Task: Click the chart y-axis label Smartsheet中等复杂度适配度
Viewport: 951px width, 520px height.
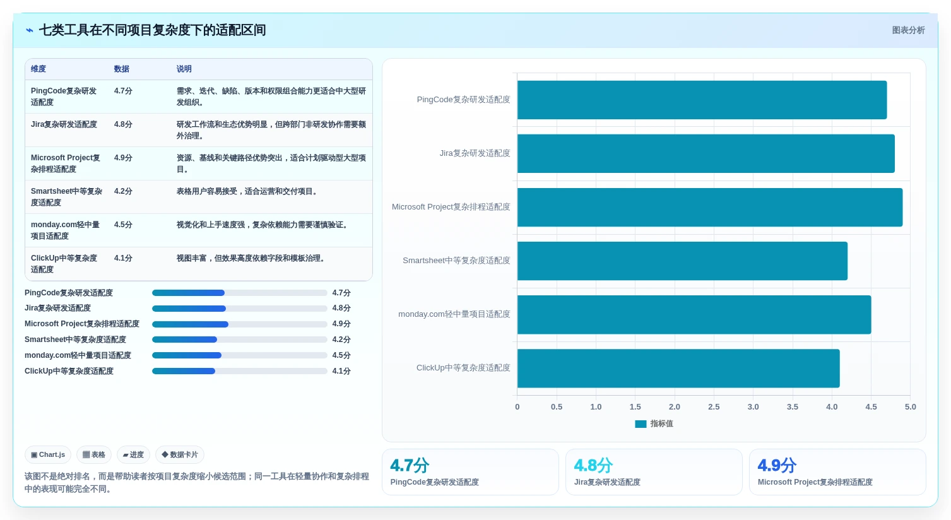Action: point(456,261)
